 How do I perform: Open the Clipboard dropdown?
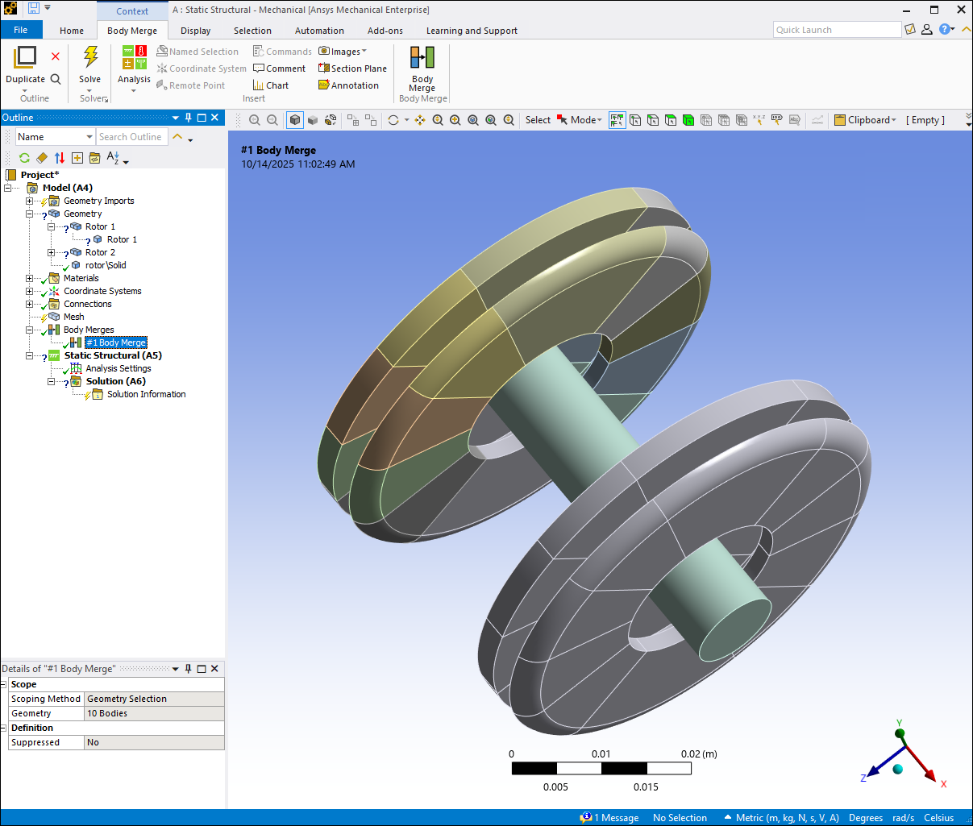[865, 120]
